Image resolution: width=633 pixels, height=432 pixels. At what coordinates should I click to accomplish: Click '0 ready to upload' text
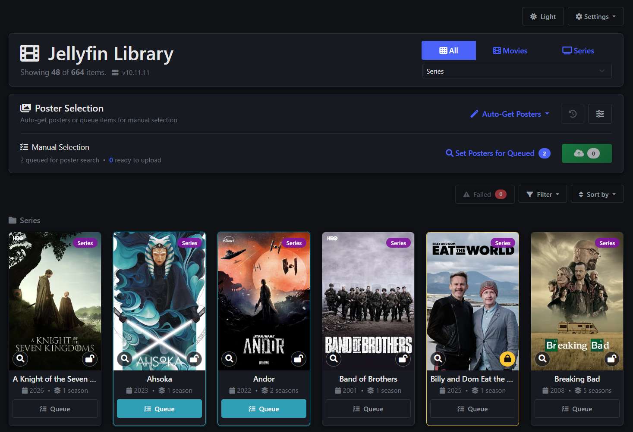point(135,160)
